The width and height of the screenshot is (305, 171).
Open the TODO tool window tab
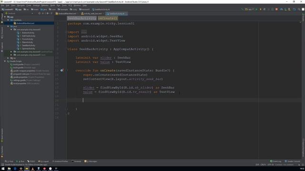coord(31,161)
